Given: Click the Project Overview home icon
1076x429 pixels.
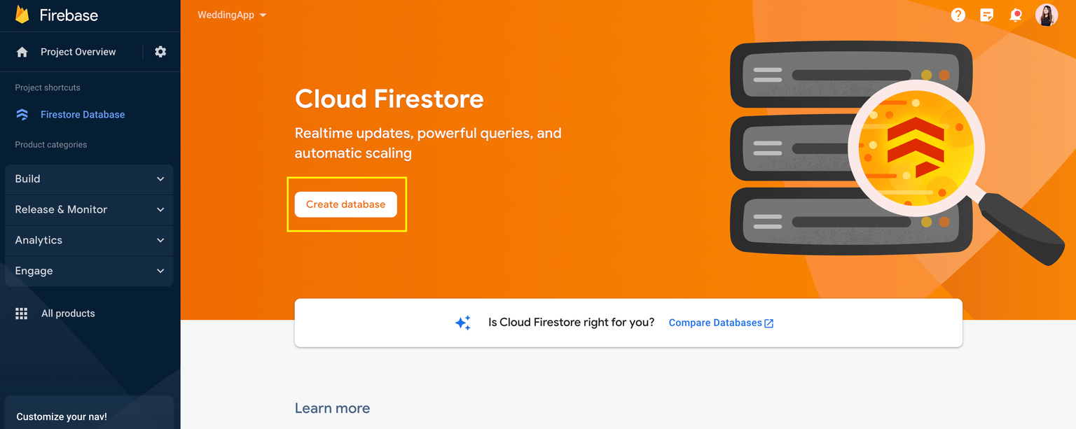Looking at the screenshot, I should [x=22, y=52].
